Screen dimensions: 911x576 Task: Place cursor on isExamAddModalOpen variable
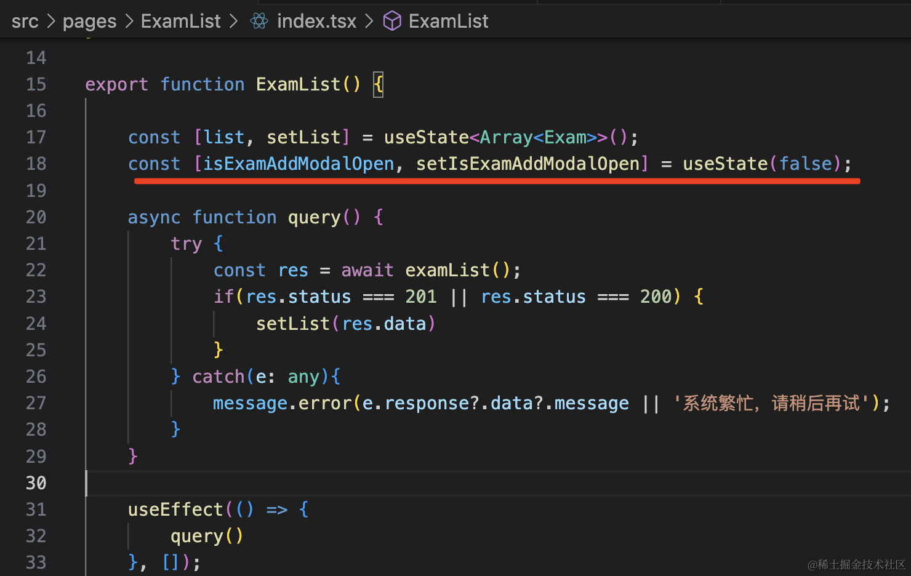click(x=299, y=164)
